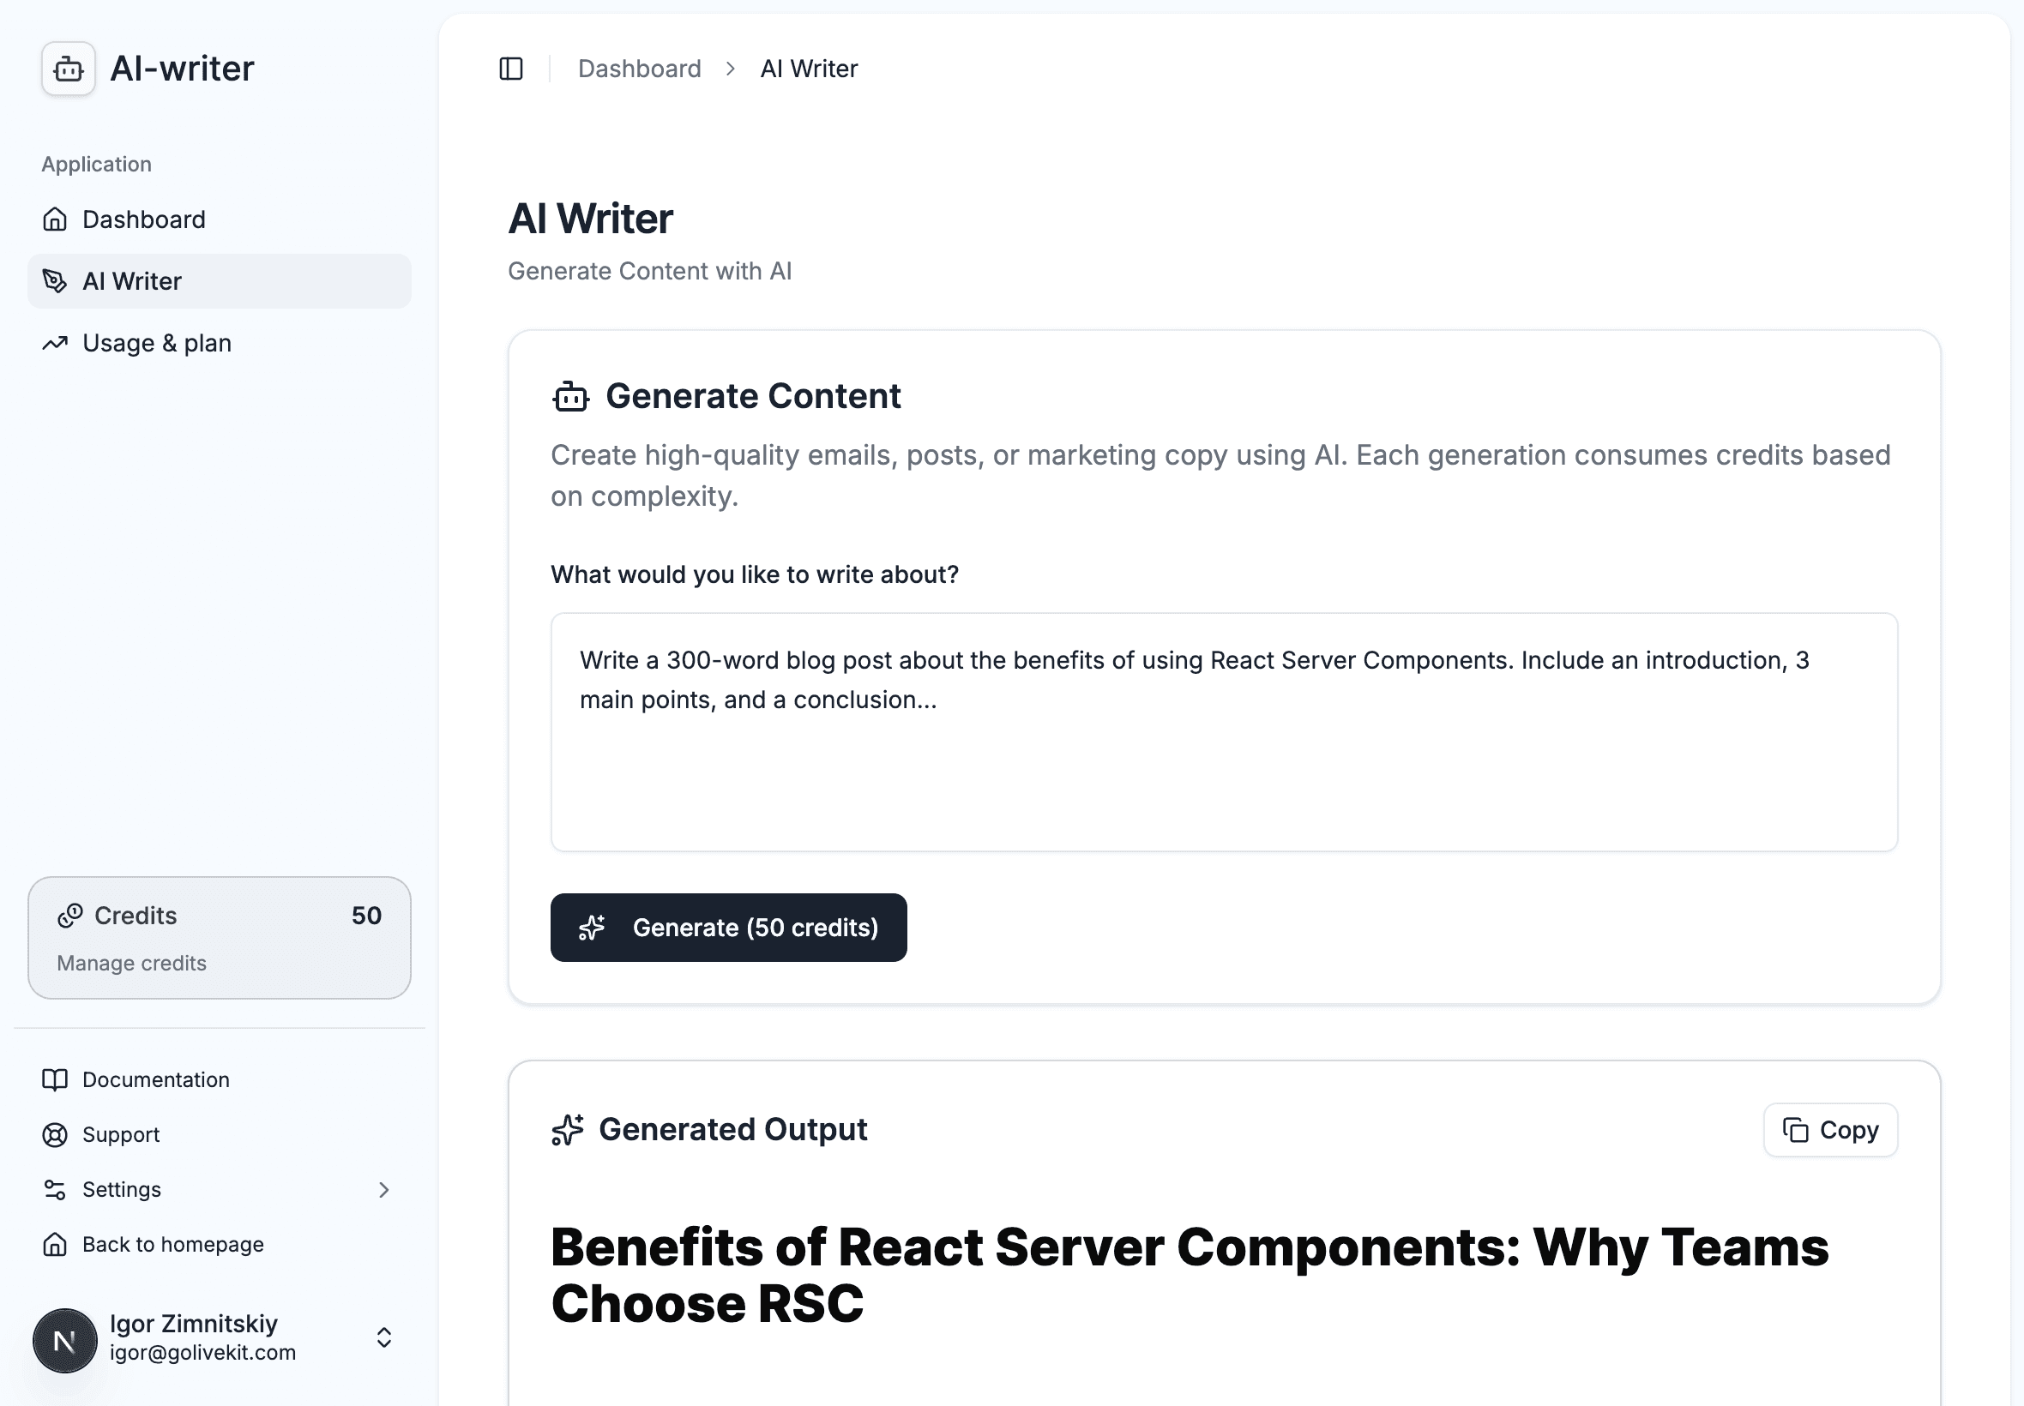Focus the writing prompt text area
Screen dimensions: 2024x1406
click(1224, 732)
